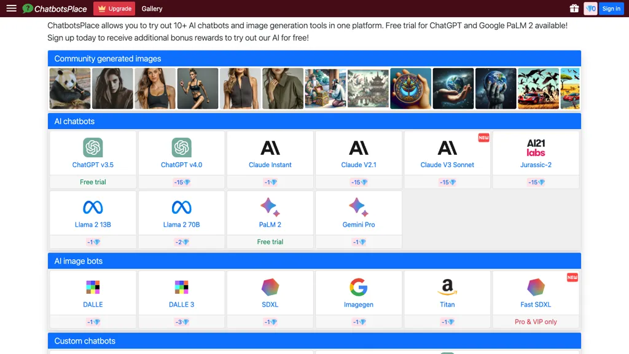Click the ChatbotsPlace logo
This screenshot has width=629, height=354.
click(55, 9)
